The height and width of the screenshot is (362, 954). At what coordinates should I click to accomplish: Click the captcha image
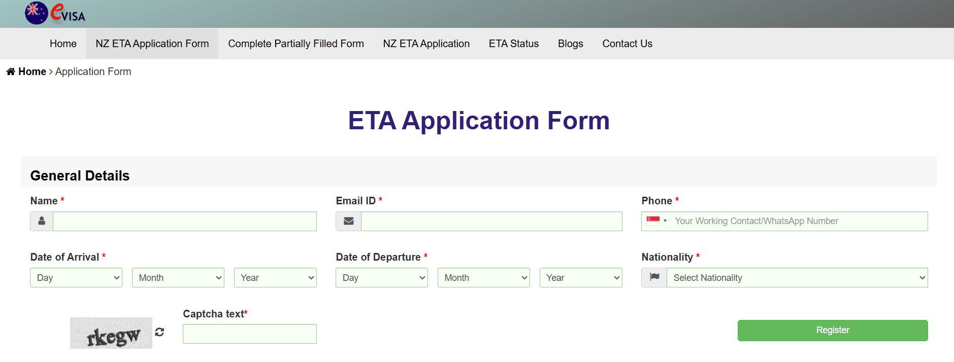(111, 333)
